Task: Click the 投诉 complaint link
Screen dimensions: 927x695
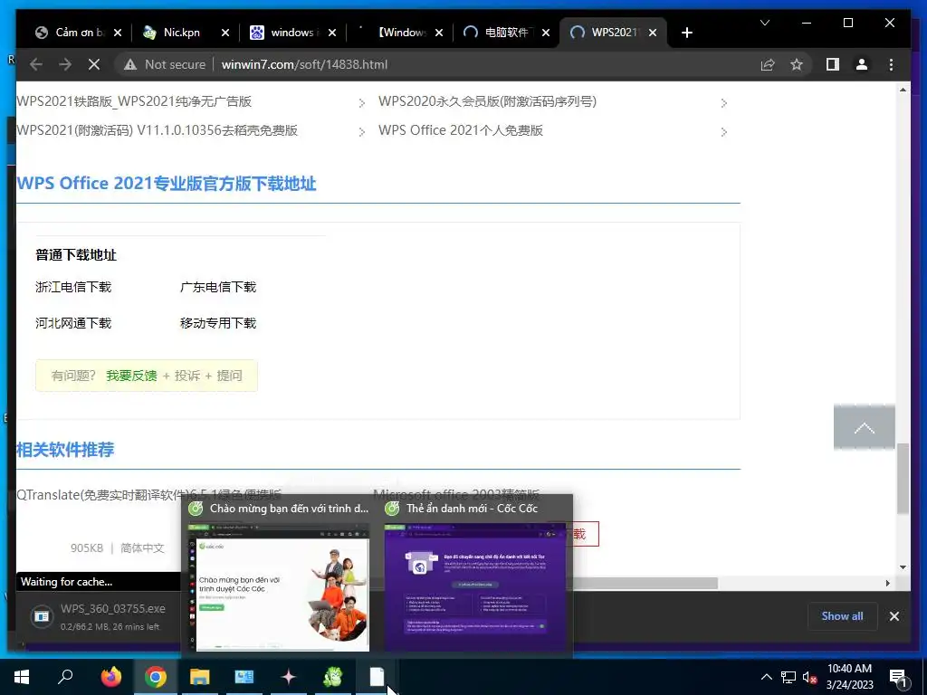Action: click(x=187, y=376)
